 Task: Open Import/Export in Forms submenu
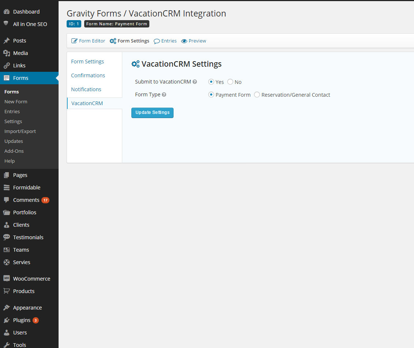point(20,132)
